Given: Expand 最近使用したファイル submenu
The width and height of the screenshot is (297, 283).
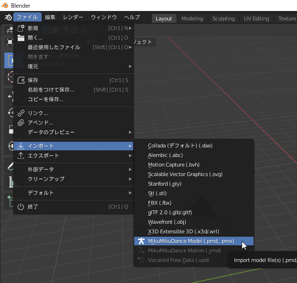Looking at the screenshot, I should tap(74, 47).
